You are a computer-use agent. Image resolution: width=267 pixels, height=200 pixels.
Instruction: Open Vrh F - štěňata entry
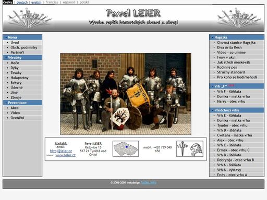pos(237,92)
